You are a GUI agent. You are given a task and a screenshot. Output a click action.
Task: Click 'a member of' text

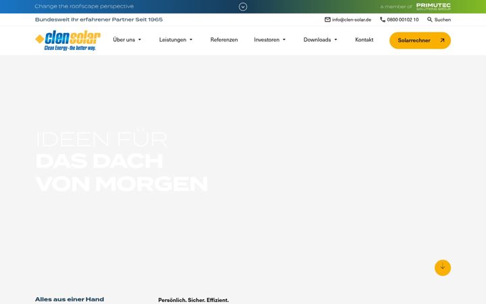pos(396,7)
